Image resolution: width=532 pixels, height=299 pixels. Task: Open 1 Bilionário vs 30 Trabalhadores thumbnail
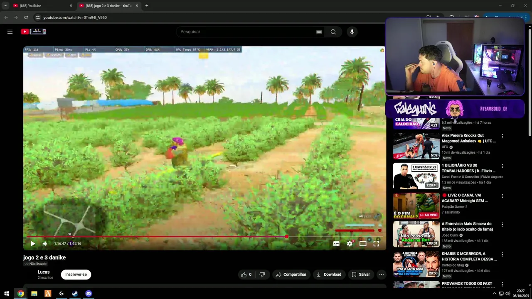coord(416,176)
